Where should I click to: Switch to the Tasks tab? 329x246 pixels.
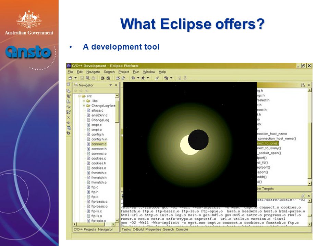point(126,230)
